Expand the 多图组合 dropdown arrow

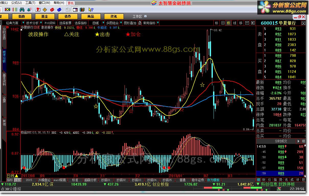click(121, 23)
